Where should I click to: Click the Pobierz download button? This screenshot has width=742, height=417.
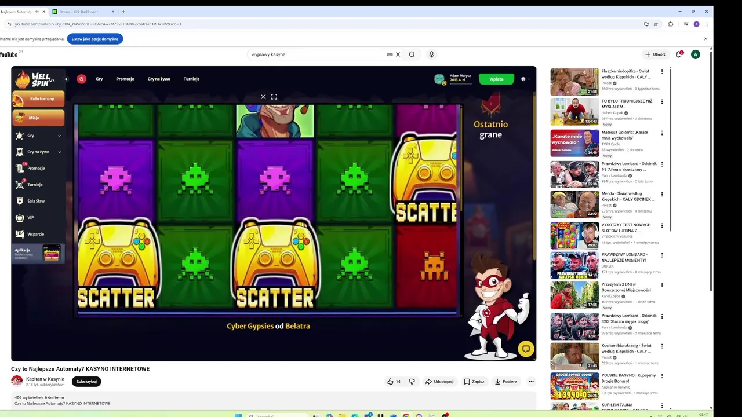505,382
